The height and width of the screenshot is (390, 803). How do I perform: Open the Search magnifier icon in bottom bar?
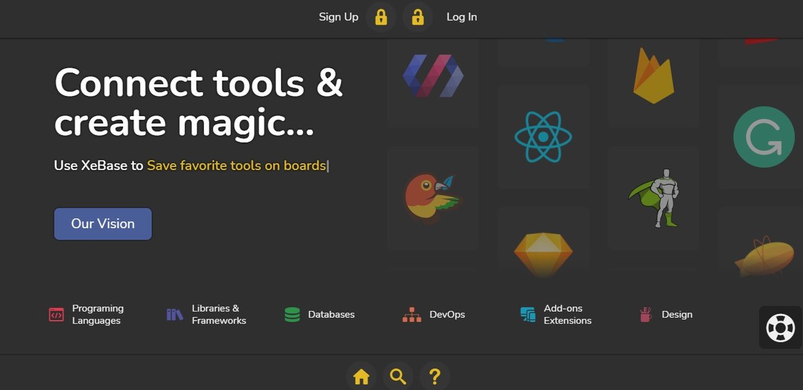[x=398, y=376]
